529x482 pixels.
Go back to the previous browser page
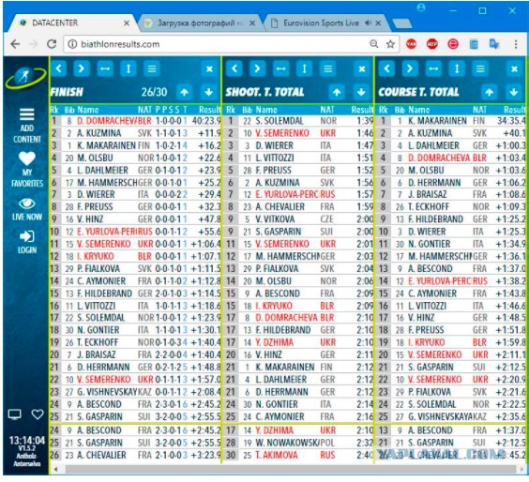click(x=15, y=44)
